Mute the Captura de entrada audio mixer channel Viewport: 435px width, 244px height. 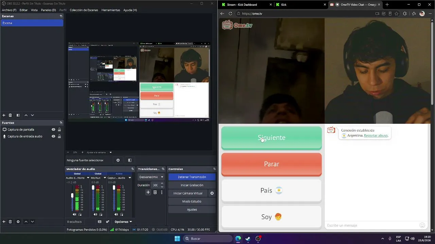coord(116,215)
